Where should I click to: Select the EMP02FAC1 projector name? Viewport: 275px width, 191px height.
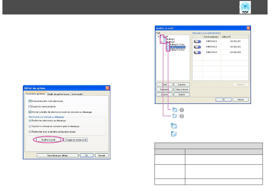click(212, 41)
